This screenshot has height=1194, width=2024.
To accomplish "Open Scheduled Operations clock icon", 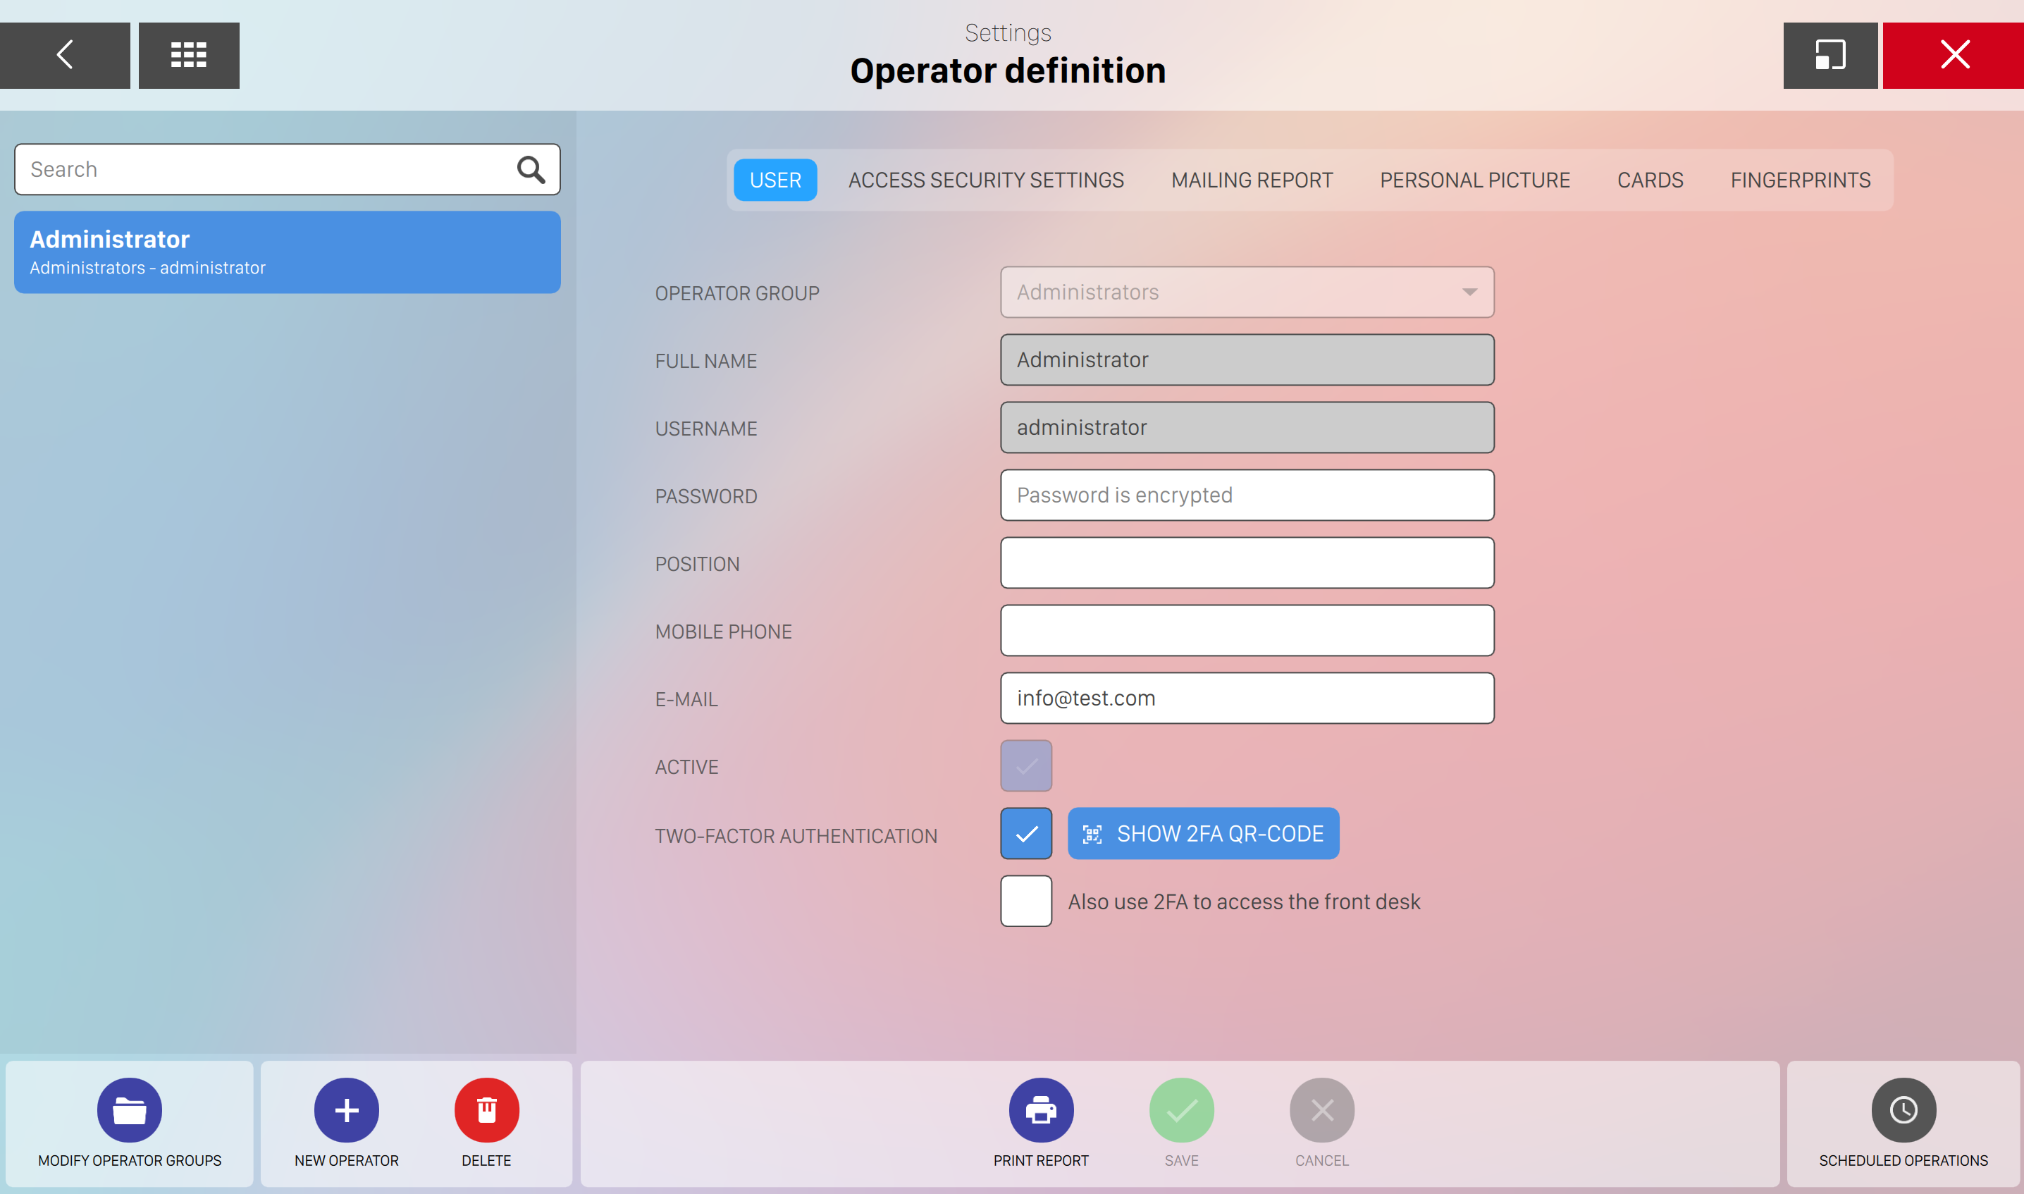I will point(1903,1109).
